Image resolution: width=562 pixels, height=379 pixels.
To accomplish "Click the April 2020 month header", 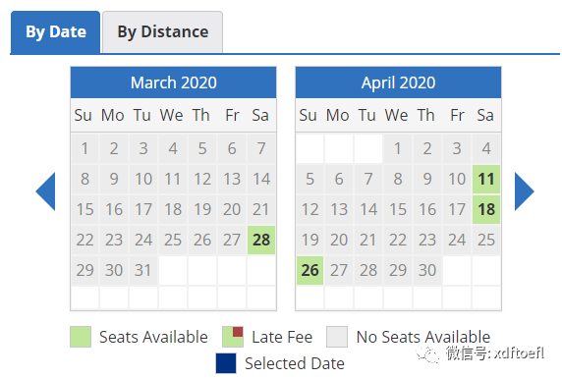I will (398, 82).
